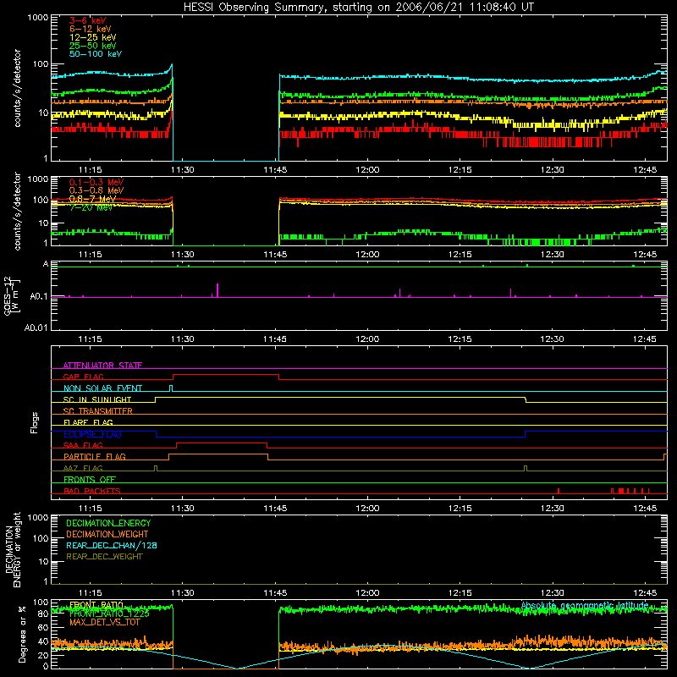The width and height of the screenshot is (677, 677).
Task: Click the raised GAP_FLAG step segment
Action: pyautogui.click(x=226, y=375)
